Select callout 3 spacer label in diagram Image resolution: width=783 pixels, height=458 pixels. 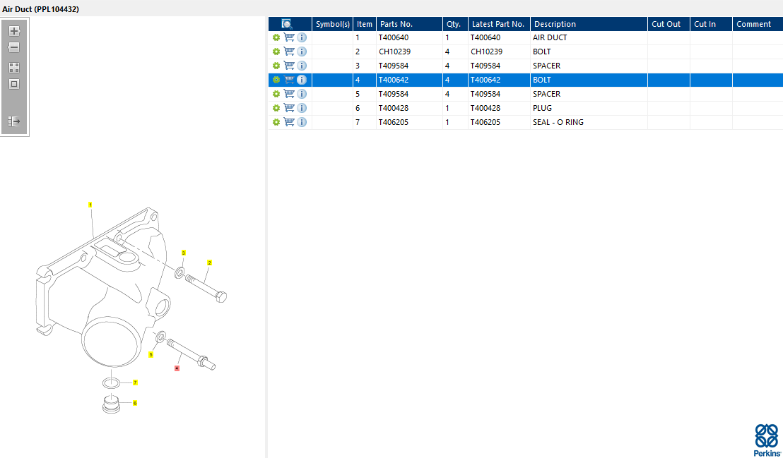[183, 253]
